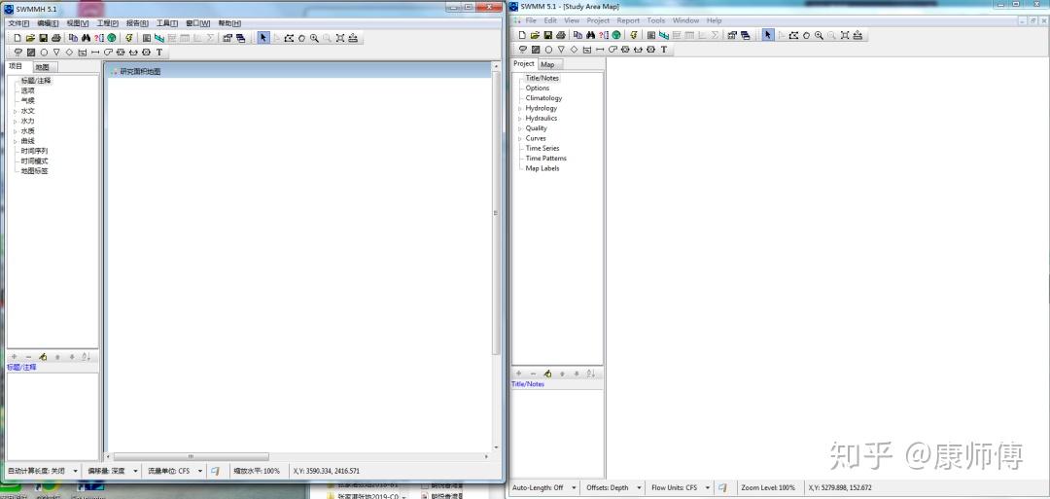
Task: Select Conduit link tool in English SWMM window
Action: tap(599, 50)
